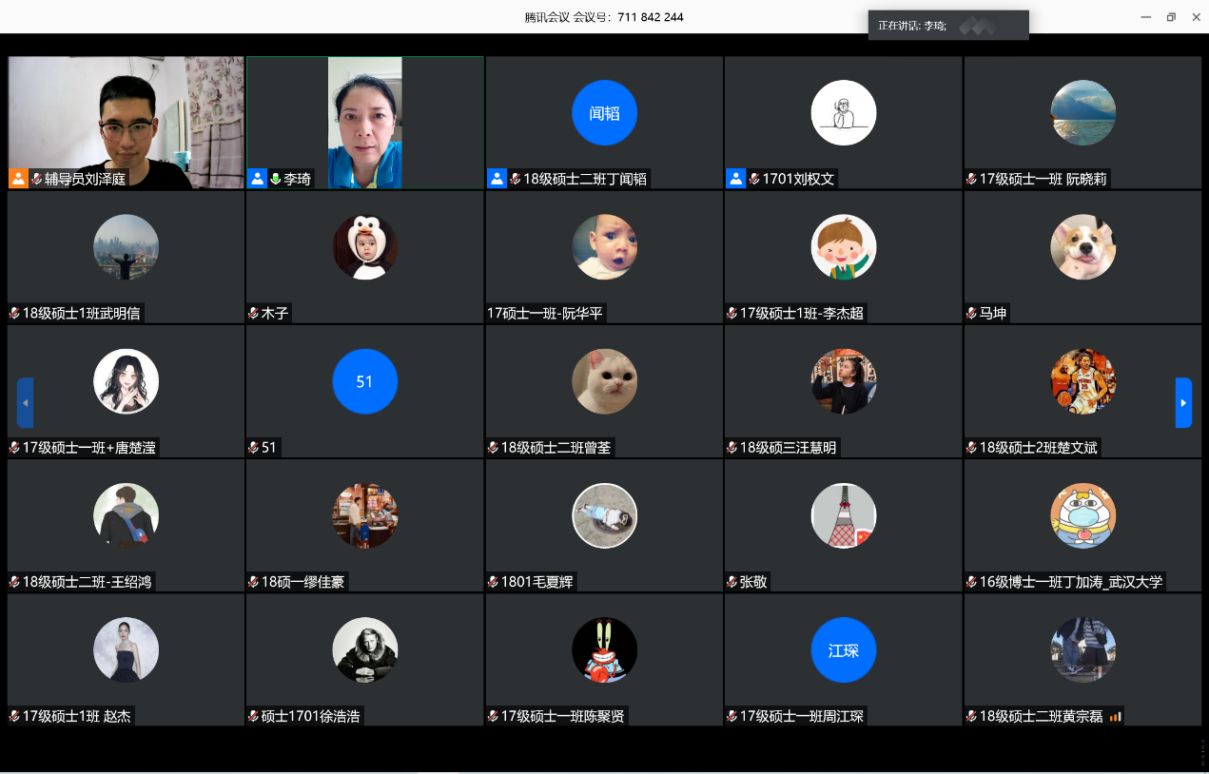Click the orange host icon beside 辅导员刘泽庭
Screen dimensions: 1209x774
(x=18, y=179)
